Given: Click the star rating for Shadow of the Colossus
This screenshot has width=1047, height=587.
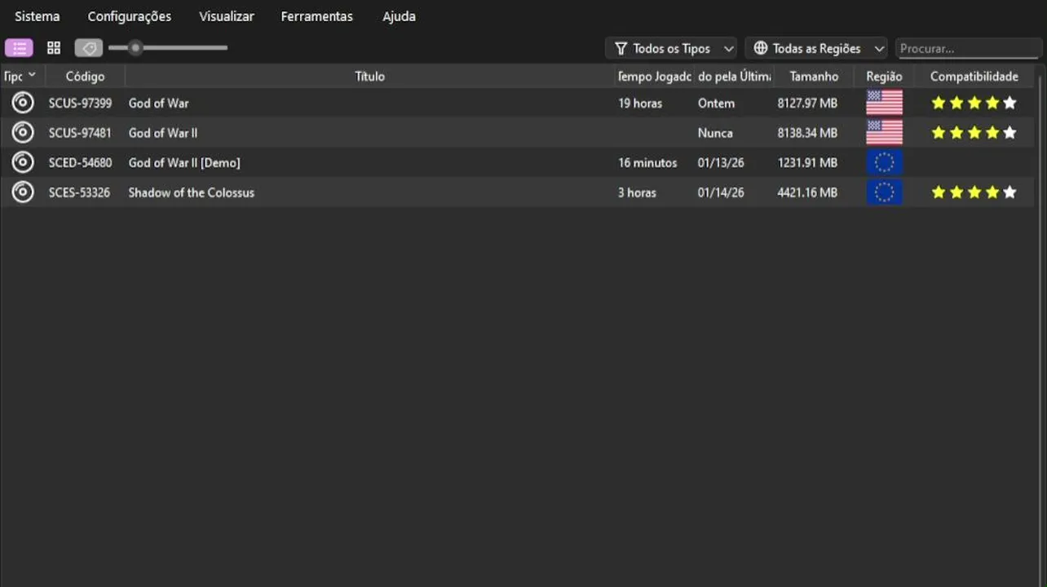Looking at the screenshot, I should pyautogui.click(x=974, y=192).
